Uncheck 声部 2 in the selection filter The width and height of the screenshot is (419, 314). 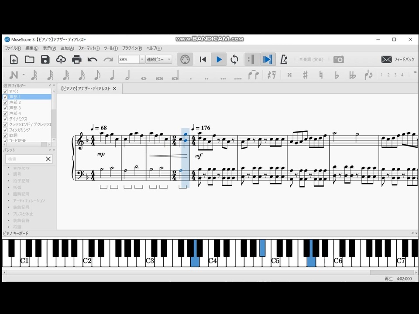(5, 102)
